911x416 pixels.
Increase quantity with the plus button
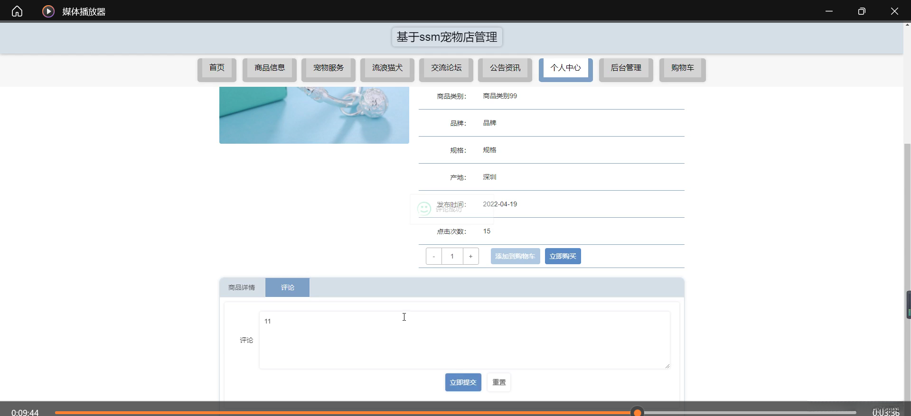[470, 256]
